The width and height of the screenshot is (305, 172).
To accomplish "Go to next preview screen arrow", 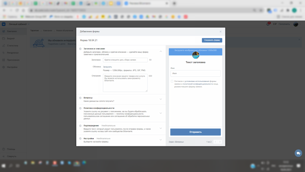I will [220, 142].
